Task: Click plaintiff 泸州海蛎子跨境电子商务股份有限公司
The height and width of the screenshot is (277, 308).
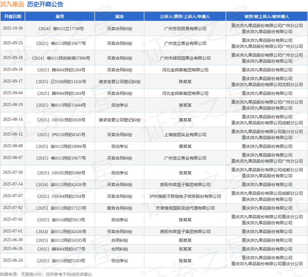Action: point(185,196)
